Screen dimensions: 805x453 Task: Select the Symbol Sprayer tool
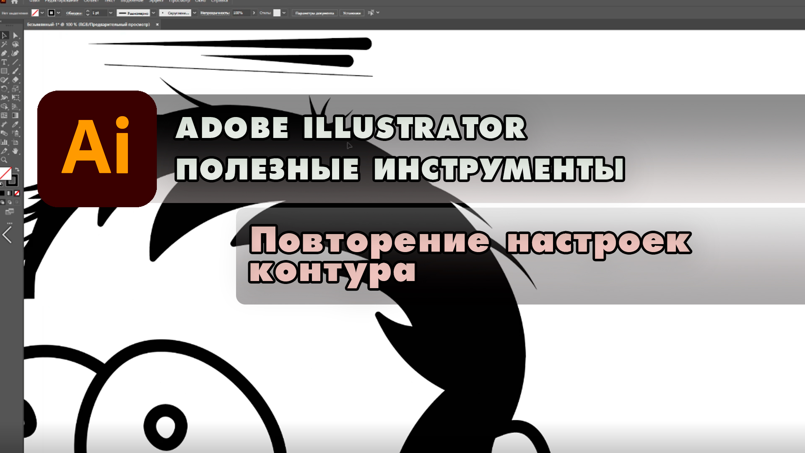16,133
